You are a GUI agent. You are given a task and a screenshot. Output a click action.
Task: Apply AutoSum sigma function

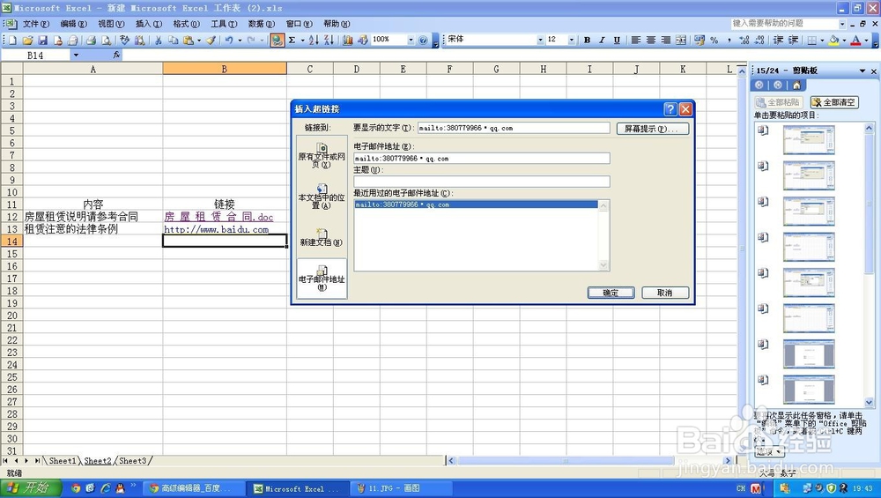point(292,40)
